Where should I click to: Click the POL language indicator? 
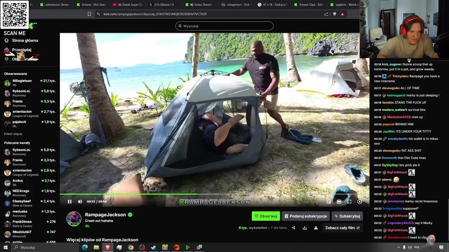click(x=417, y=247)
